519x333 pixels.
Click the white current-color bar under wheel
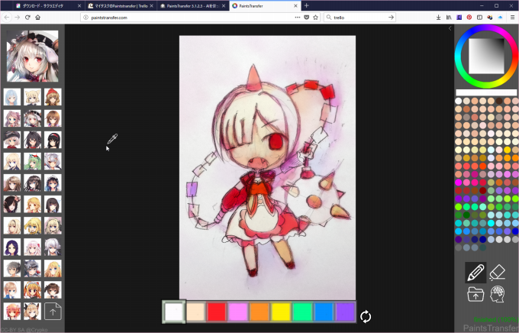tap(486, 92)
